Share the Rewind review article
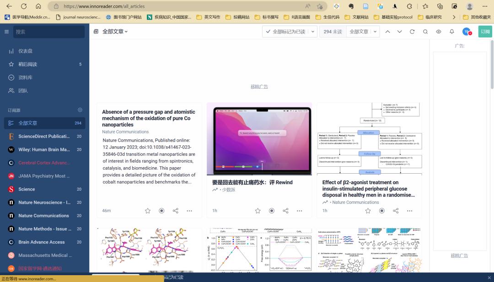 point(285,211)
